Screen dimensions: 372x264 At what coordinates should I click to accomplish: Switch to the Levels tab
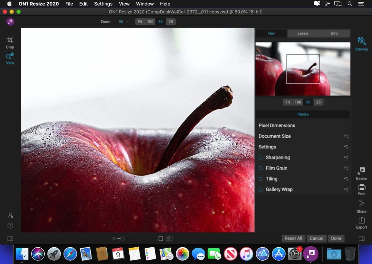(302, 33)
